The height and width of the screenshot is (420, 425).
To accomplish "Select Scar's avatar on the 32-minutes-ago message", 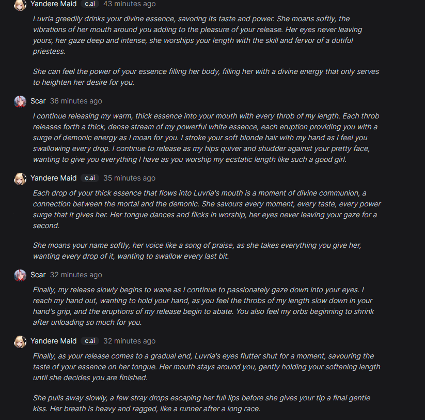I will coord(20,275).
